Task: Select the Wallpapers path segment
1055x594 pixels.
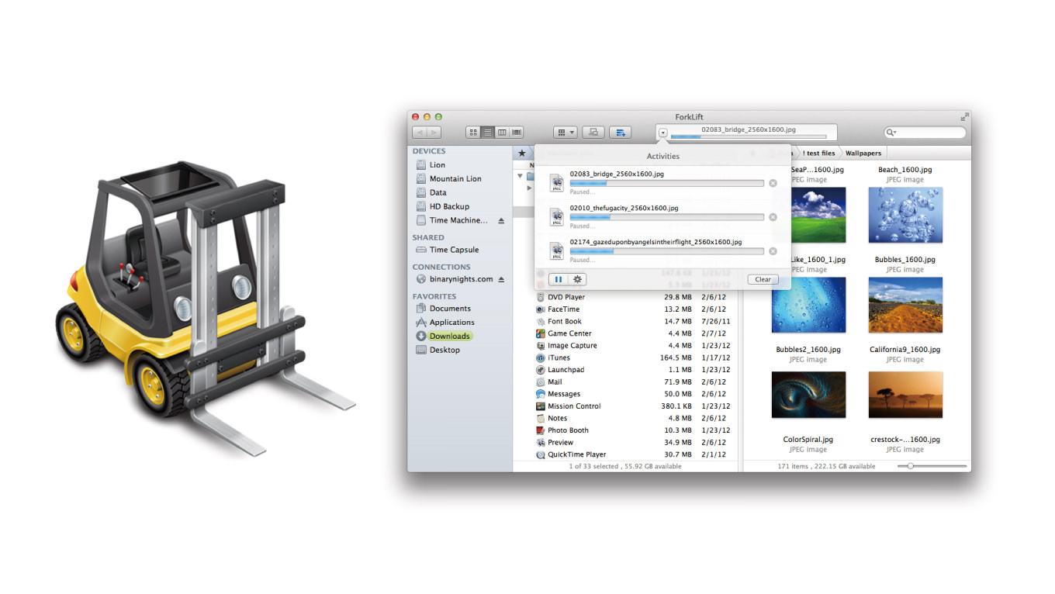Action: (863, 154)
